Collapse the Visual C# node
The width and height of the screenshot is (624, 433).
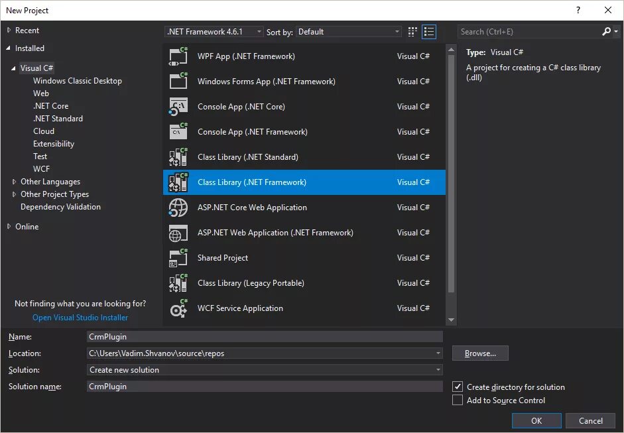[13, 68]
